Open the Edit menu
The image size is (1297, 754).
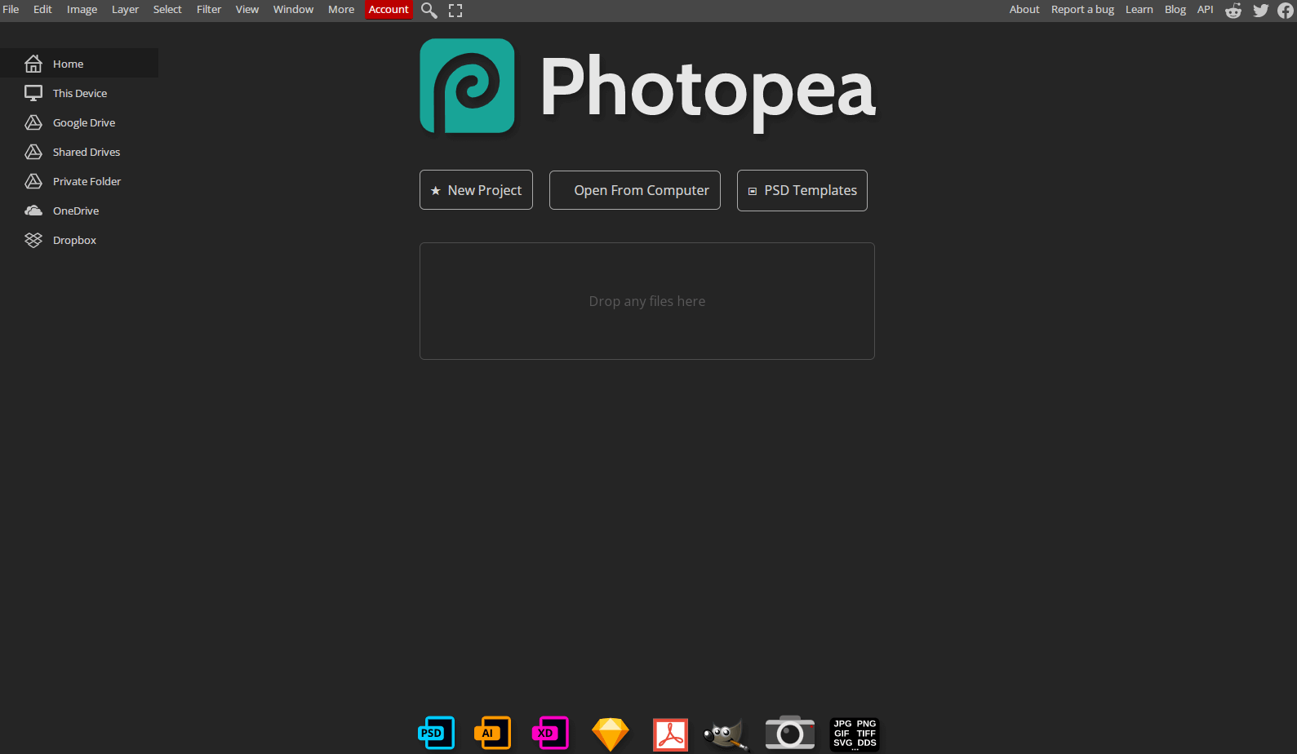42,10
